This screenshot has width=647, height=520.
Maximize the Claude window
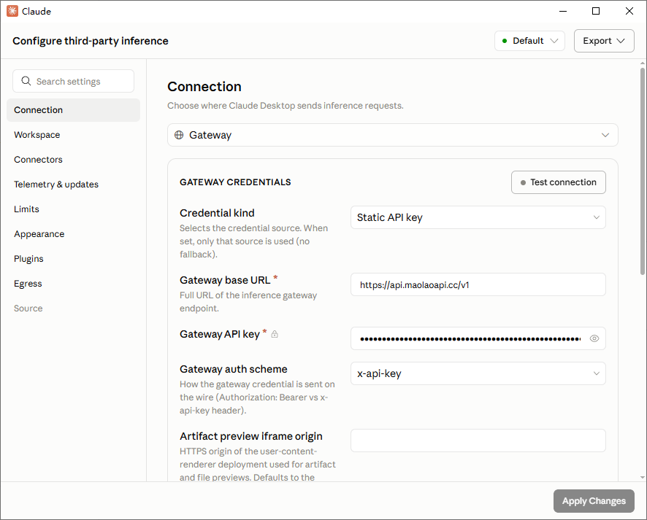tap(596, 11)
